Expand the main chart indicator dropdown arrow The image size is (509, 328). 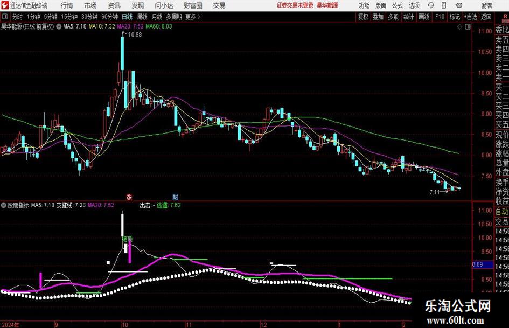pos(59,26)
